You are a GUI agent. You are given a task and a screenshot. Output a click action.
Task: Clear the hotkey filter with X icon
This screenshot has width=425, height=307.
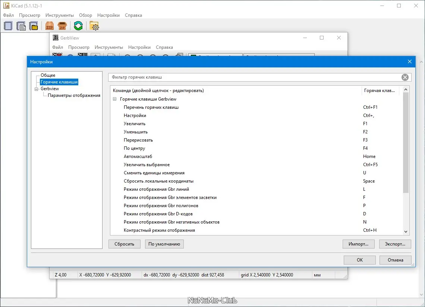pos(405,77)
